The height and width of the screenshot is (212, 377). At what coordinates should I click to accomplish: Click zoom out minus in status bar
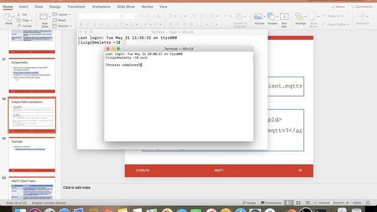point(316,203)
